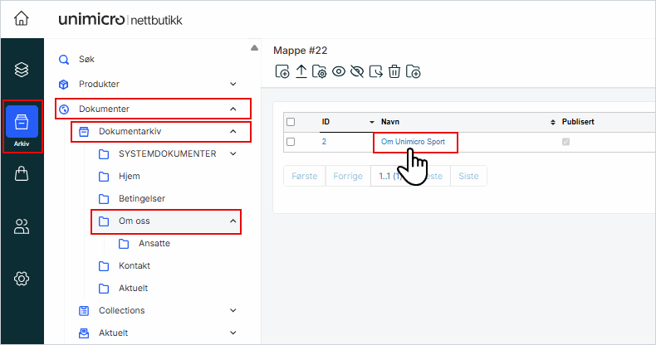This screenshot has height=345, width=656.
Task: Open settings gear in left rail
Action: tap(22, 279)
